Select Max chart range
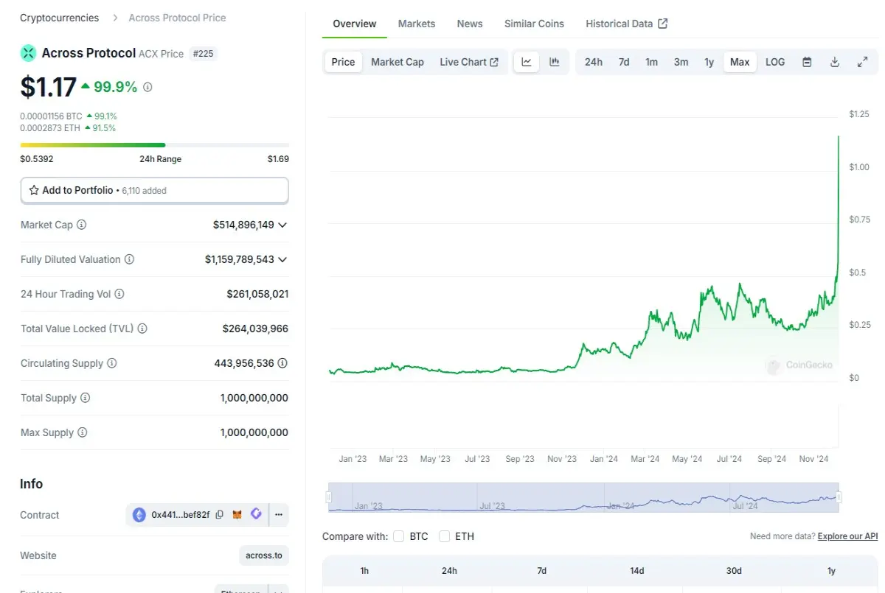This screenshot has height=593, width=885. point(740,62)
